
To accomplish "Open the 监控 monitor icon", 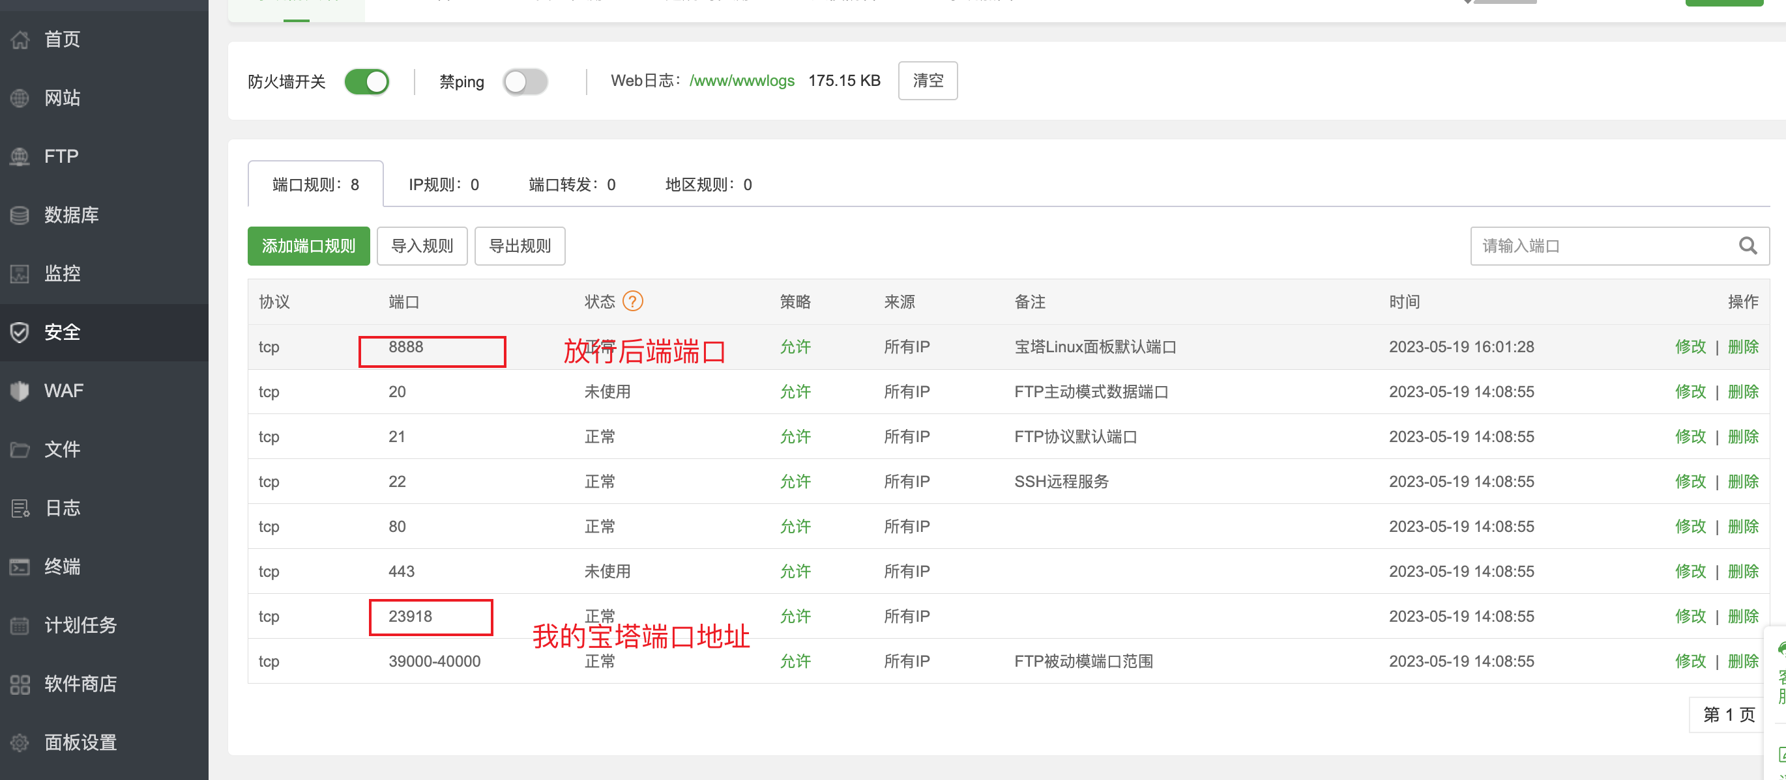I will (x=20, y=273).
